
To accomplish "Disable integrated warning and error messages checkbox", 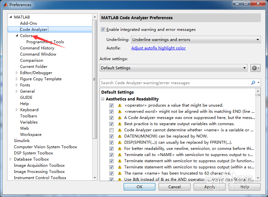I will coord(103,30).
